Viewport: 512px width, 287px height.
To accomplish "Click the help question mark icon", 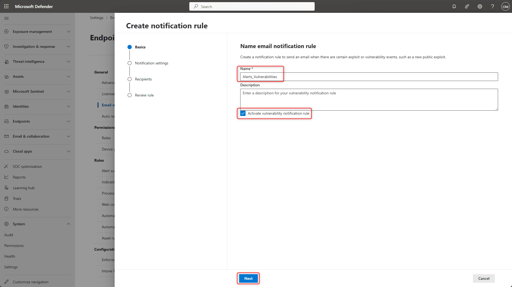I will (492, 6).
